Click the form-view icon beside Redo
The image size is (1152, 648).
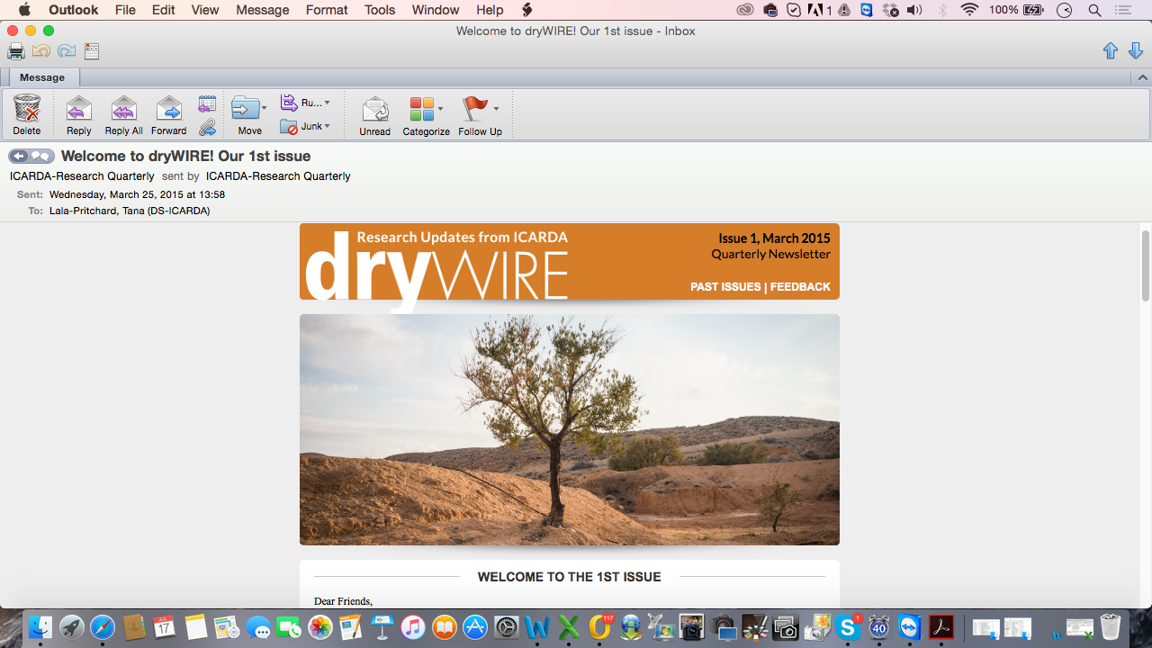[92, 51]
